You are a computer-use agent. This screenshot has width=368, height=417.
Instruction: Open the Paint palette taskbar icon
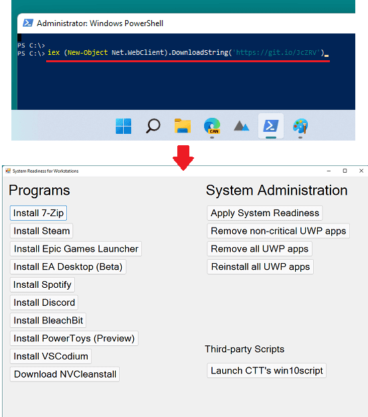tap(300, 126)
